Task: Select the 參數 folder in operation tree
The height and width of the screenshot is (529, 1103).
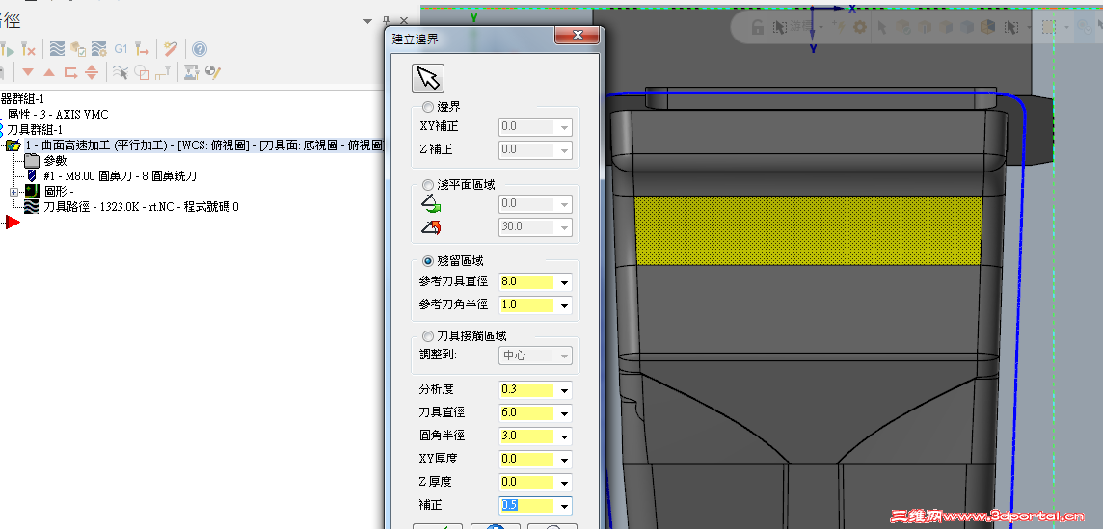Action: coord(55,161)
